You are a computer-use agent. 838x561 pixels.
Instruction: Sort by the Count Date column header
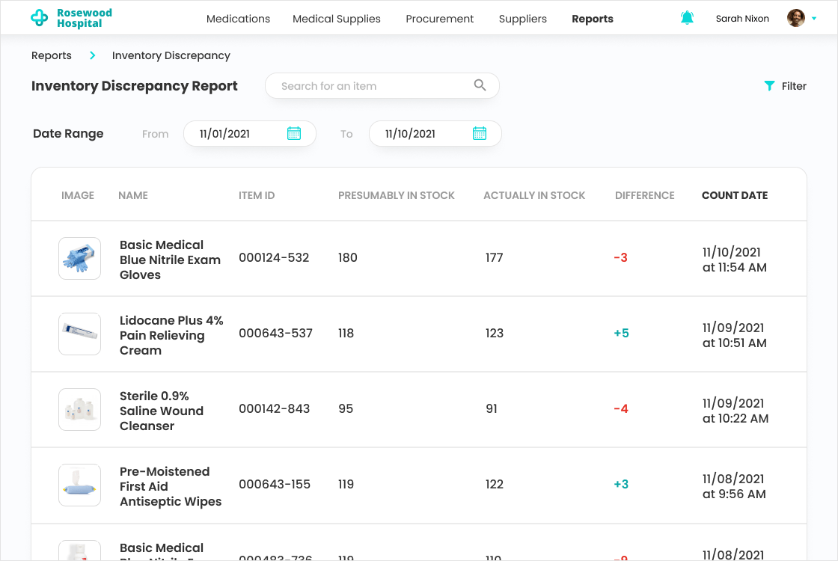click(734, 195)
